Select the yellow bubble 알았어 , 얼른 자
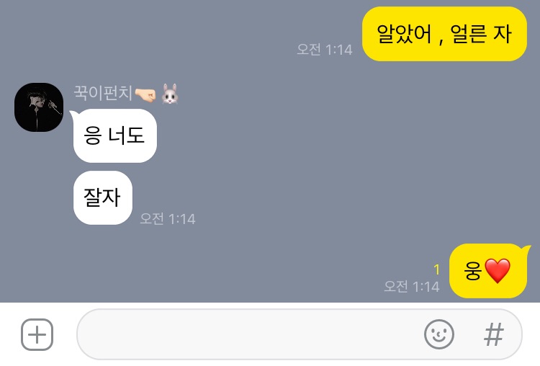540x366 pixels. [x=444, y=34]
